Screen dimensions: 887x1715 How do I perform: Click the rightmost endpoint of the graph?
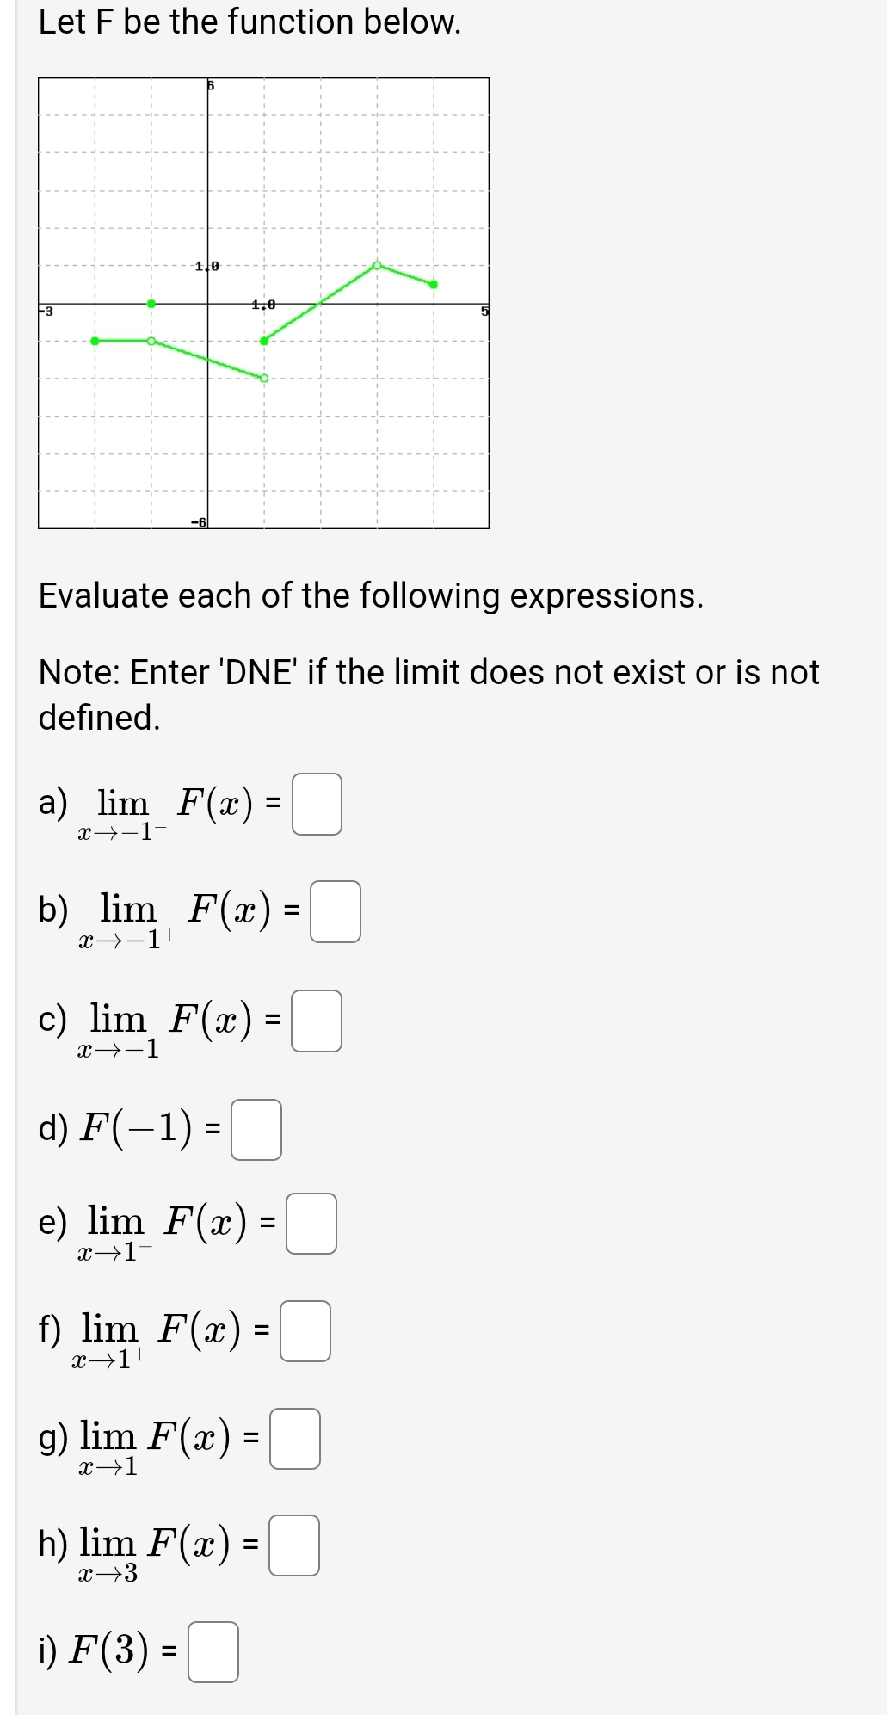[433, 283]
